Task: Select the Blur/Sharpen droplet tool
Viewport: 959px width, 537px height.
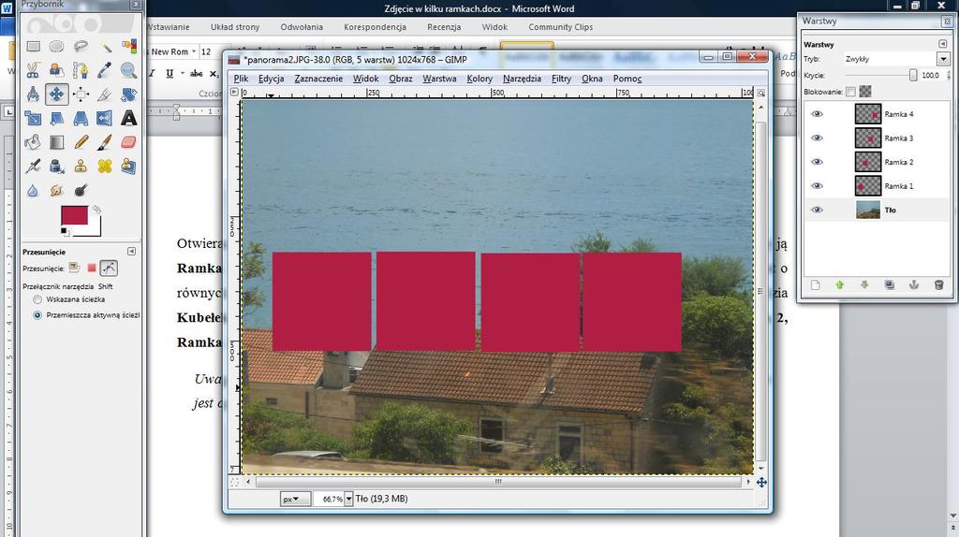Action: [x=33, y=190]
